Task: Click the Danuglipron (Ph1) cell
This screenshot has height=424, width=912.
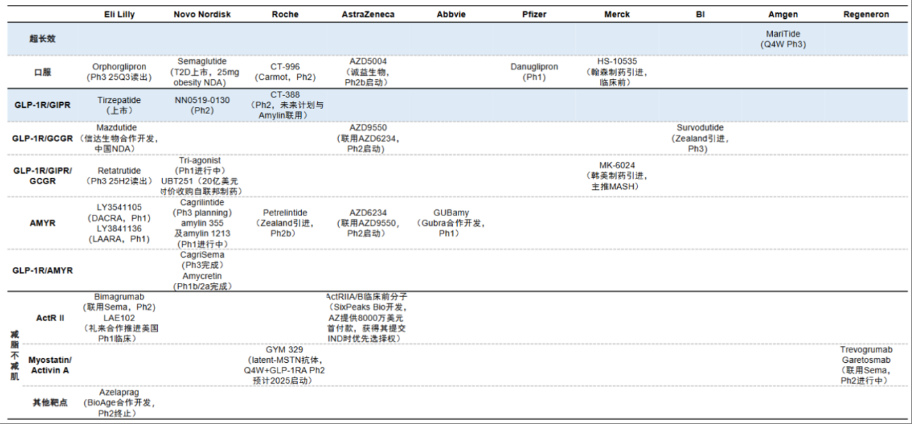Action: tap(535, 72)
